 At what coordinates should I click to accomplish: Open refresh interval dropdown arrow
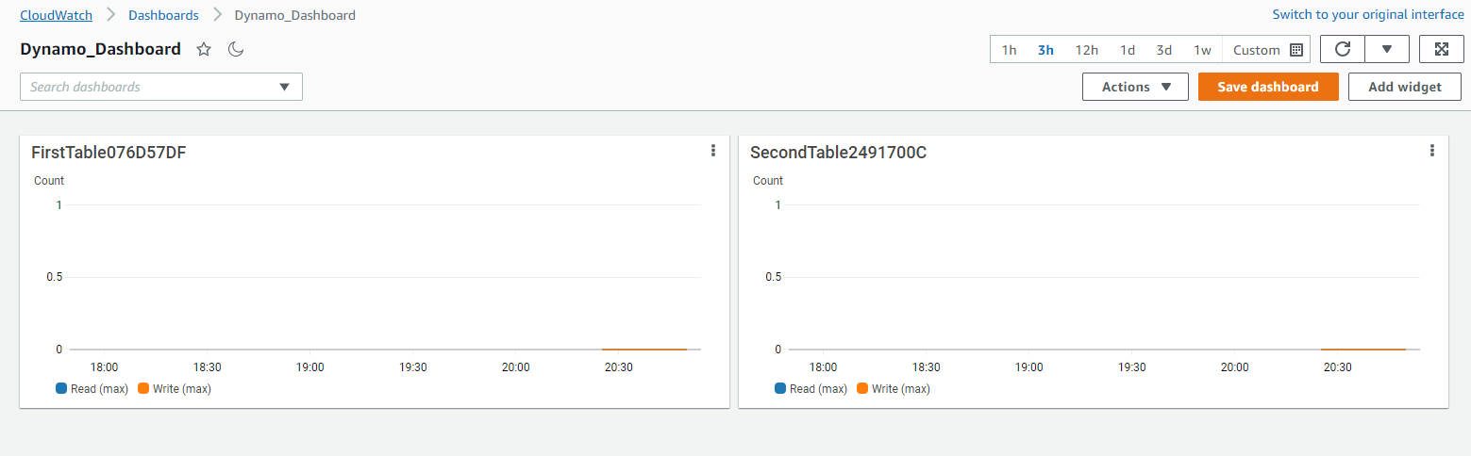(1386, 50)
